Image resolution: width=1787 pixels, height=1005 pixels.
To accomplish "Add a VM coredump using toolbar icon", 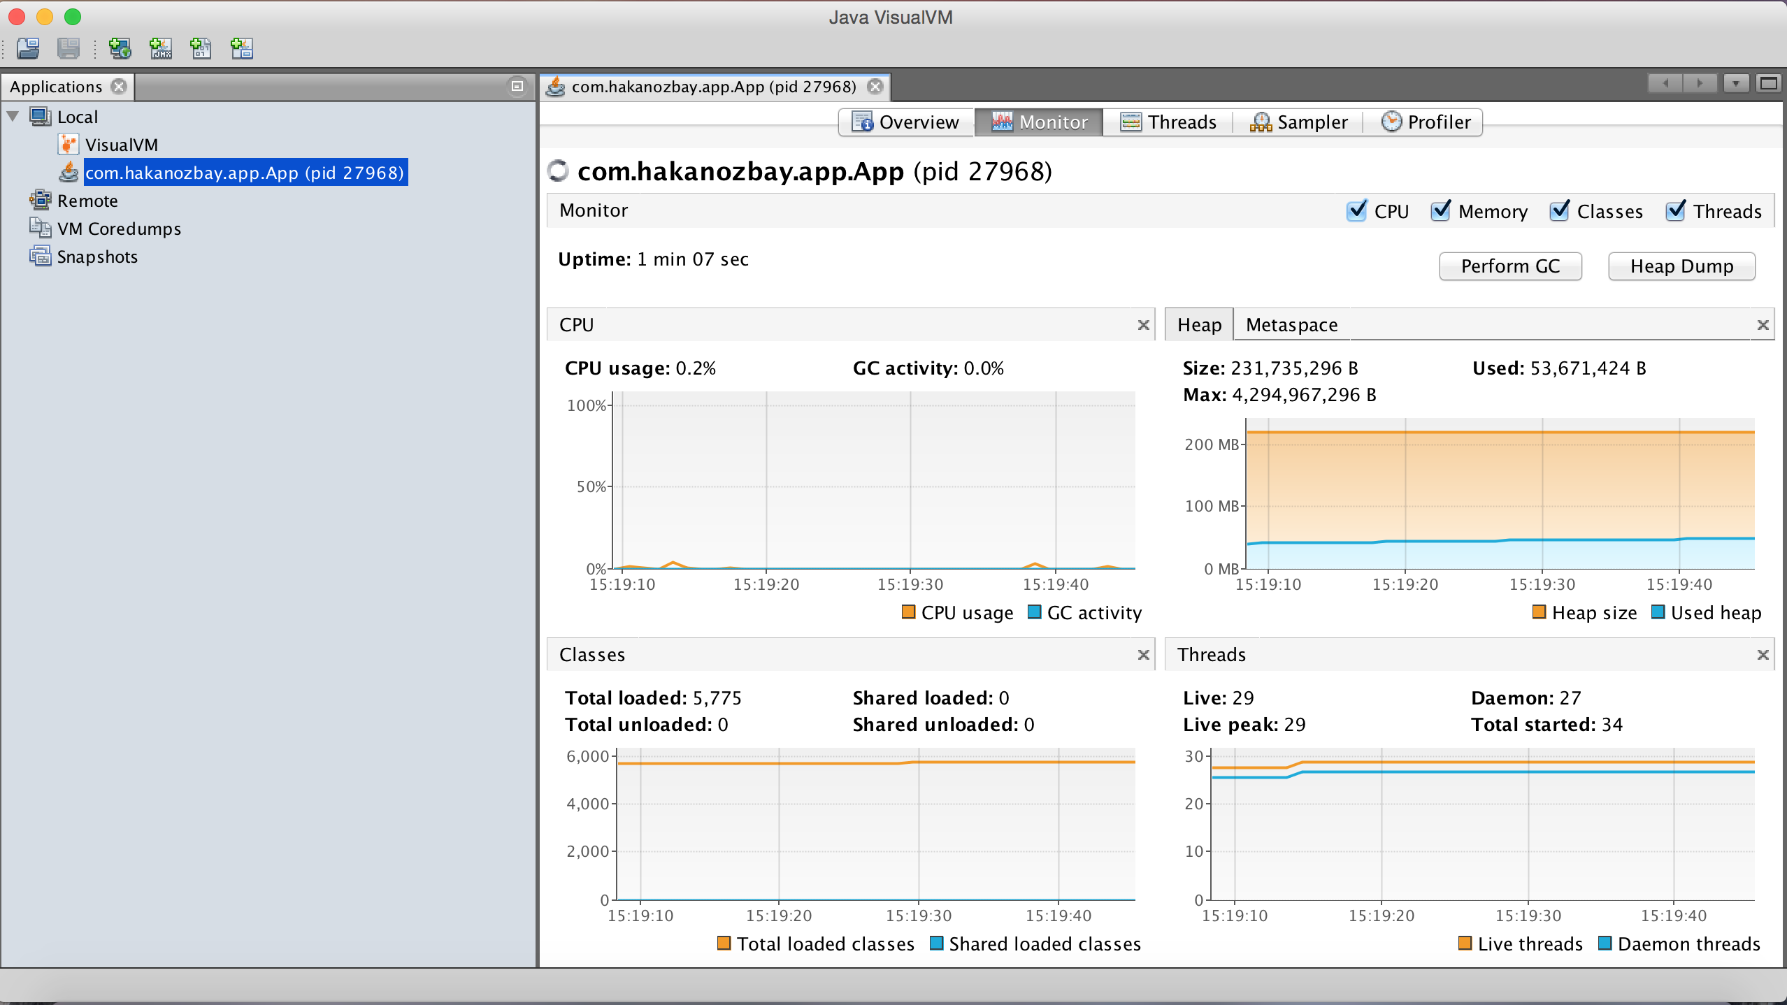I will pos(201,49).
